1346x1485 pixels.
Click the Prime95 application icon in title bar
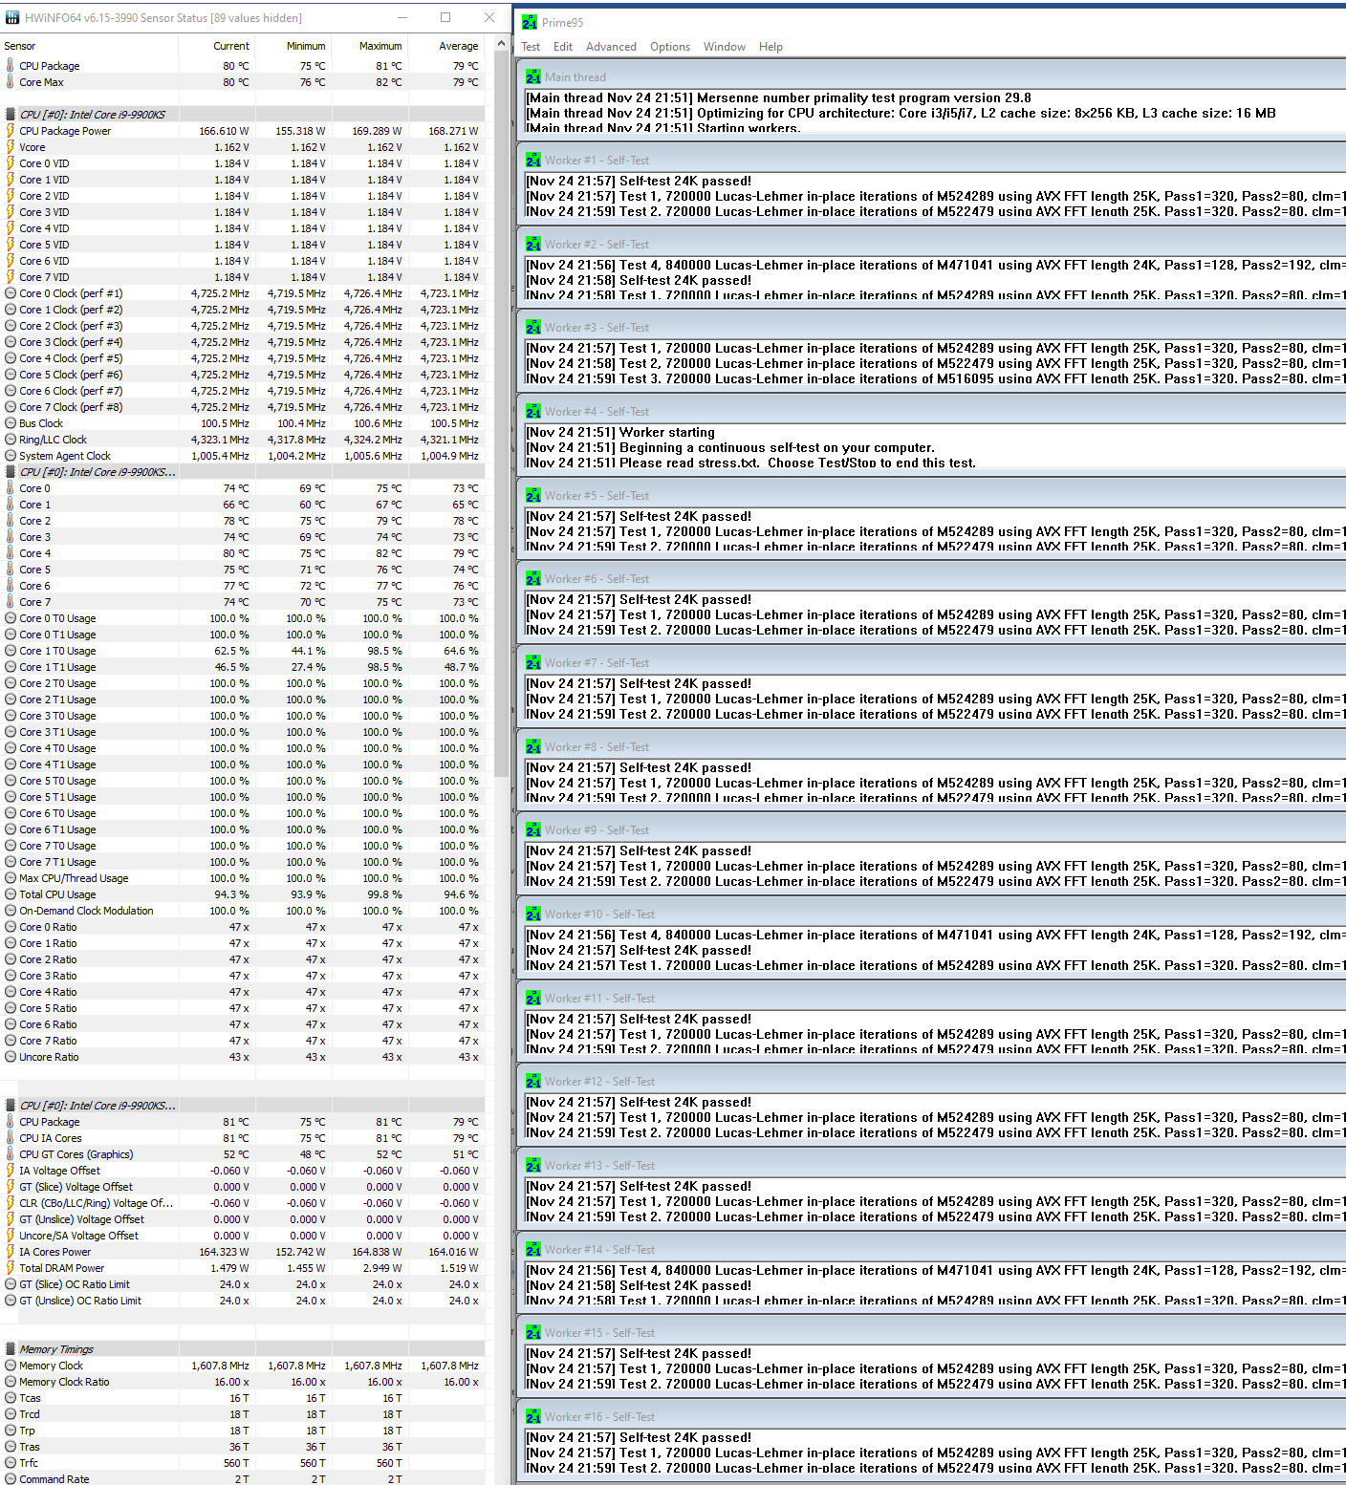(x=530, y=22)
